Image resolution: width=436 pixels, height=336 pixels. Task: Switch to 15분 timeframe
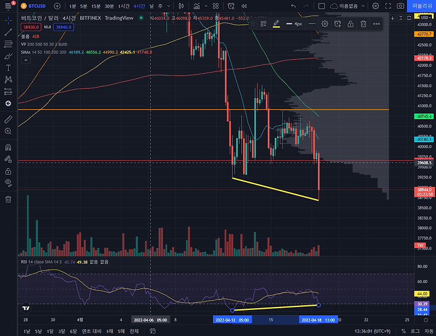96,6
